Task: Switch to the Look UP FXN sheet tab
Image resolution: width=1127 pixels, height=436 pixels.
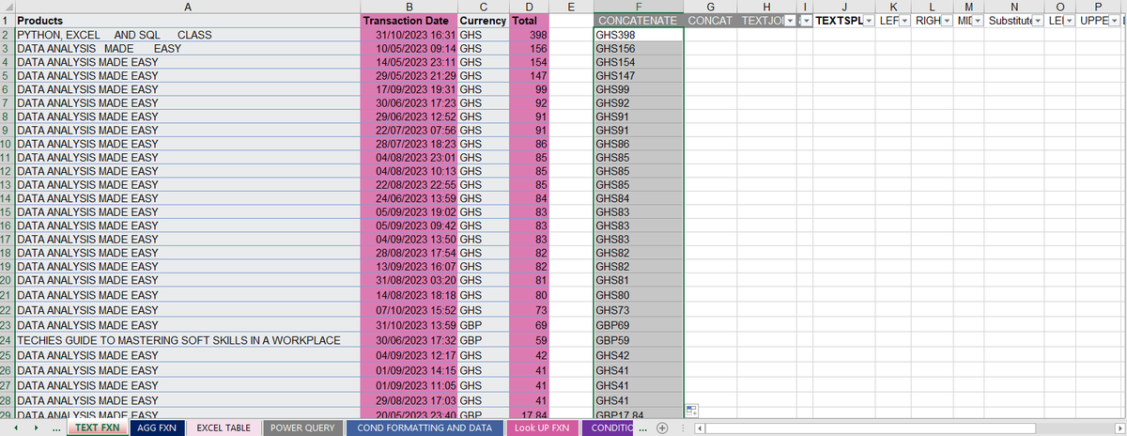Action: [543, 428]
